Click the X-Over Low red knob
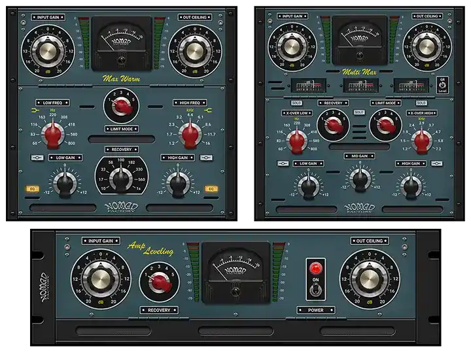 (297, 140)
